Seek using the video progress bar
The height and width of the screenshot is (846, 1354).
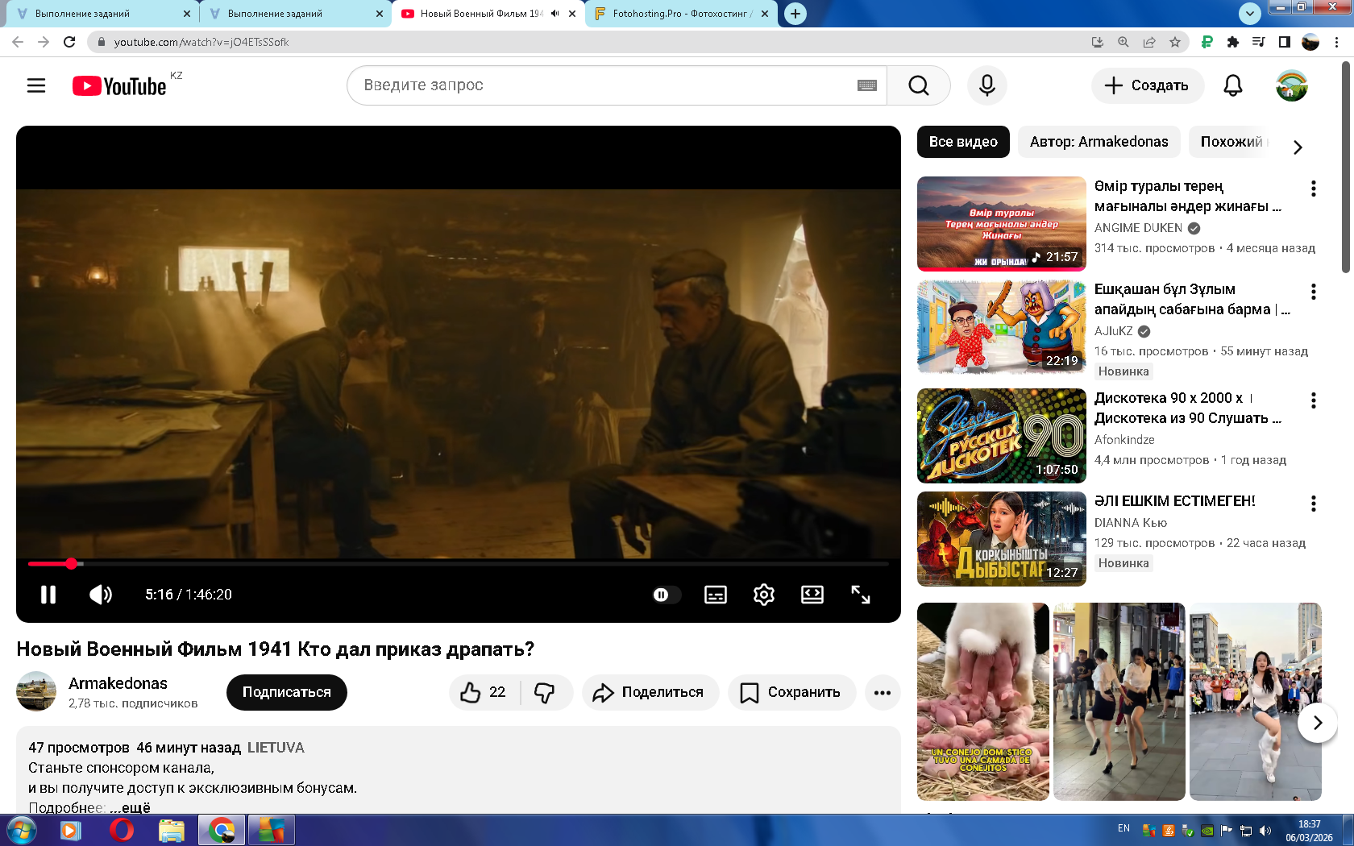pos(458,563)
